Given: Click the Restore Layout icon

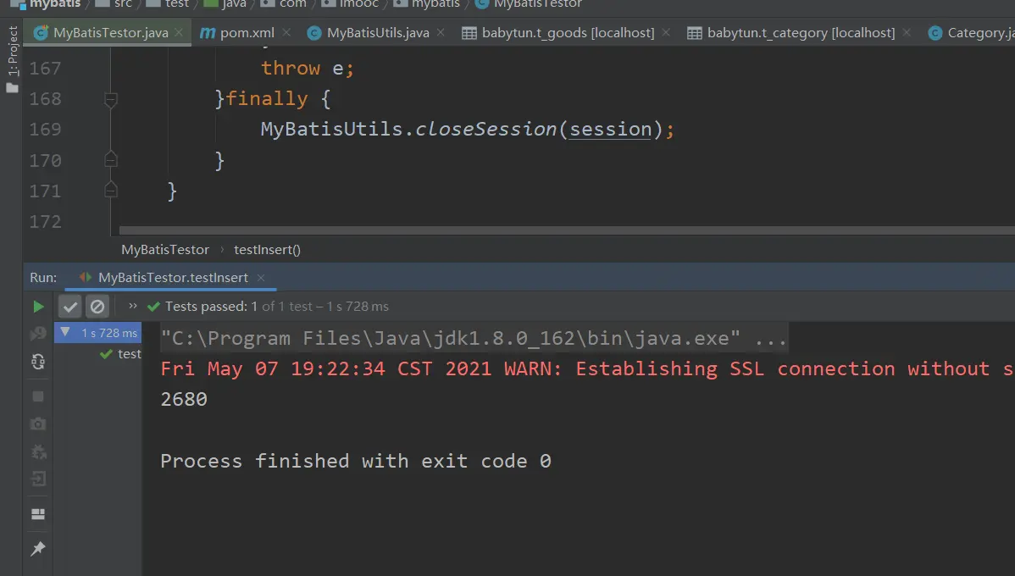Looking at the screenshot, I should click(38, 514).
